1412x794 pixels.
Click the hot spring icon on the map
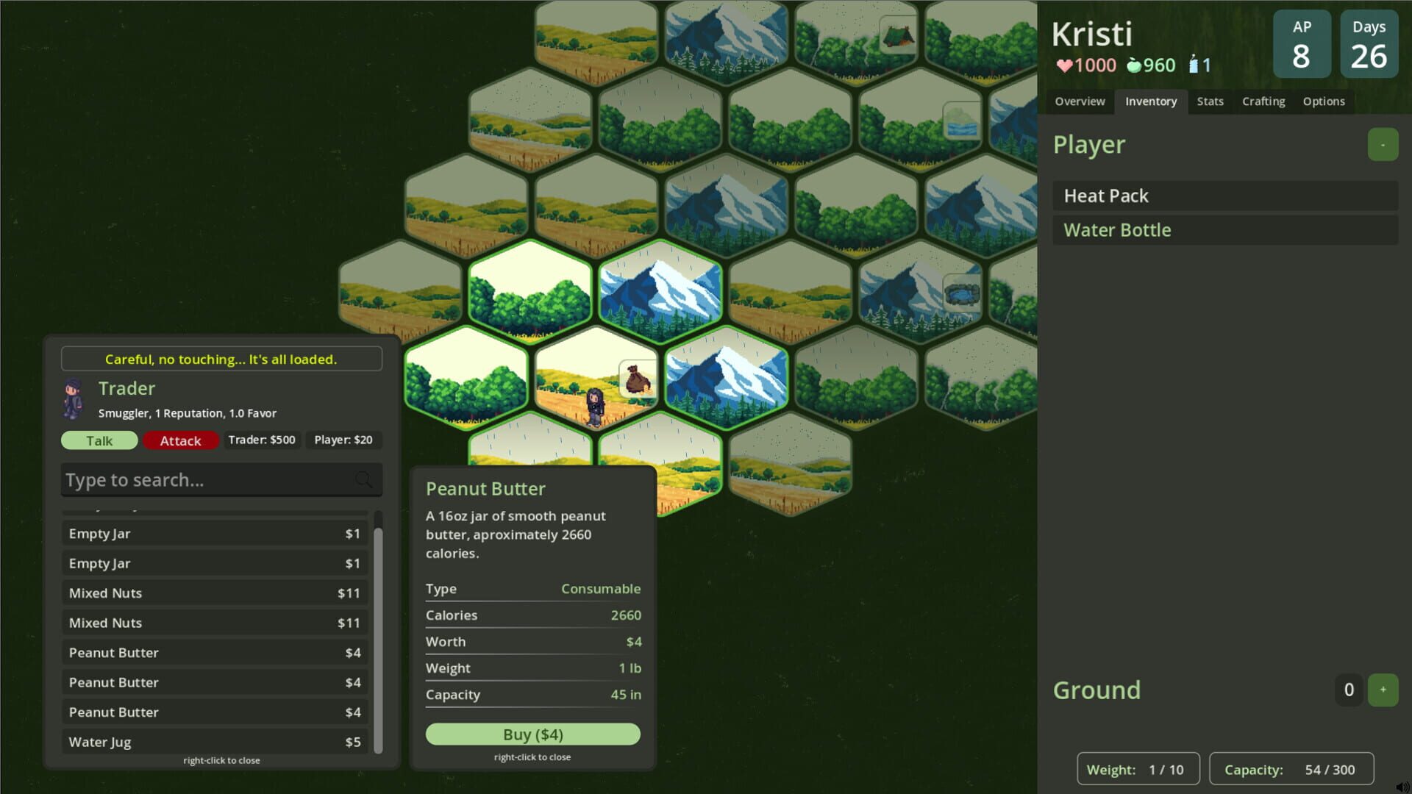[962, 293]
